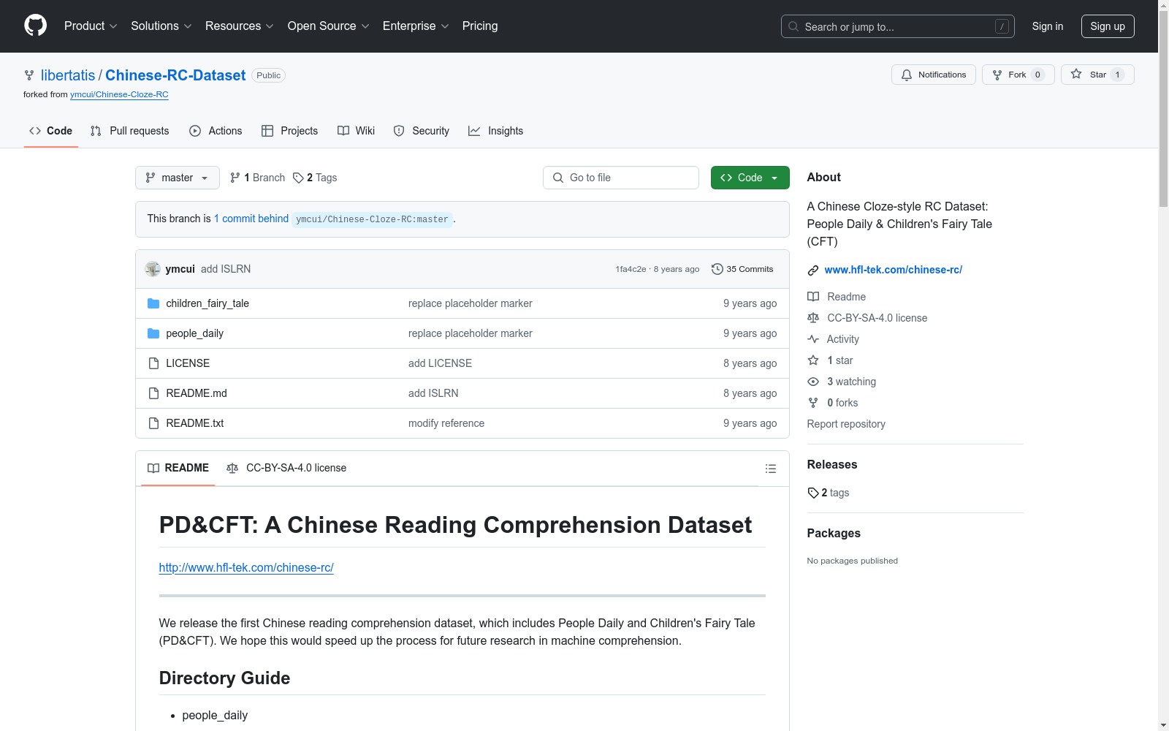The image size is (1169, 731).
Task: Click the star icon beside 1 star
Action: (813, 360)
